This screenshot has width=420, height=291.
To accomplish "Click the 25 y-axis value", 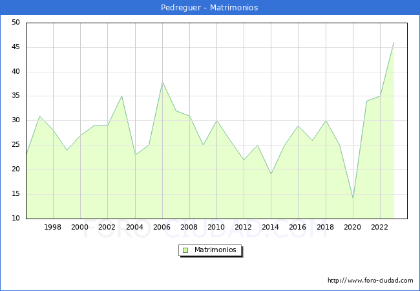I will coord(16,145).
